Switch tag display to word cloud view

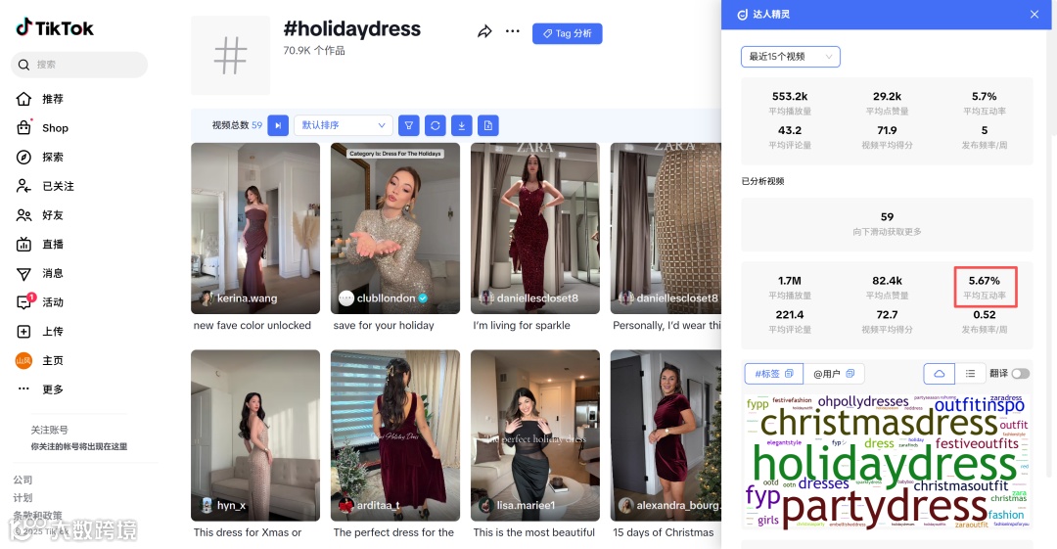939,374
